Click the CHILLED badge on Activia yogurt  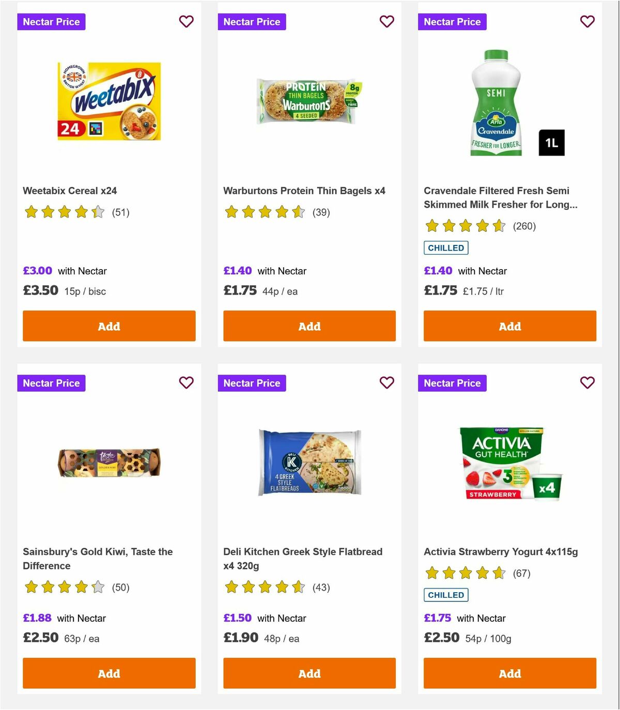click(x=446, y=595)
